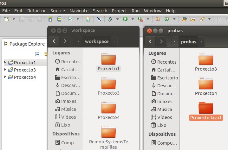This screenshot has width=228, height=150.
Task: Click the checkmark lint toolbar icon
Action: click(x=70, y=19)
